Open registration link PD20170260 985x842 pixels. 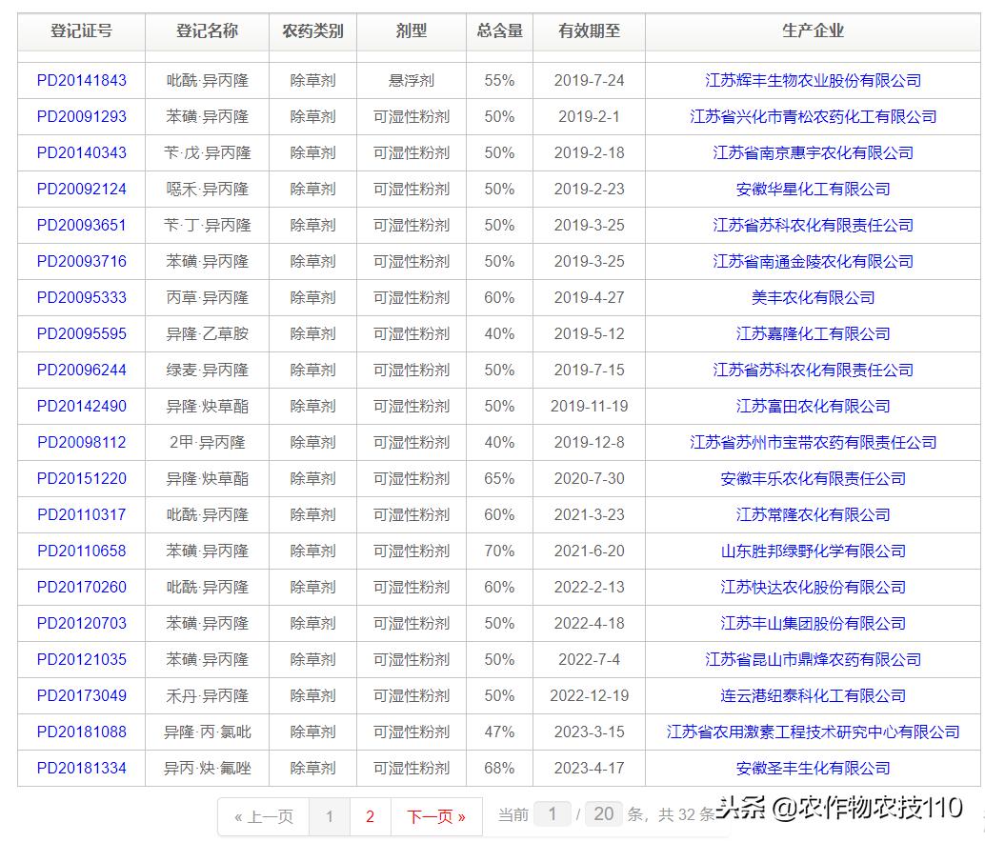pyautogui.click(x=82, y=588)
